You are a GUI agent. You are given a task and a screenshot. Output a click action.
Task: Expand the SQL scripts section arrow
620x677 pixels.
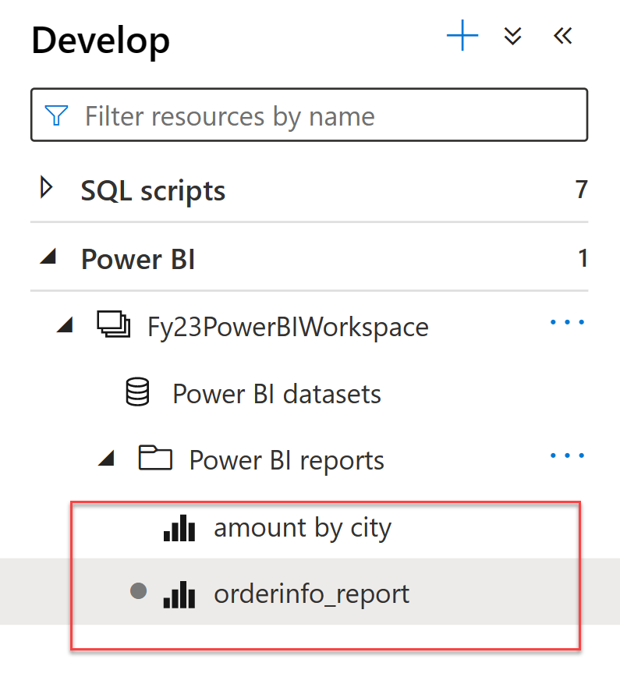47,187
